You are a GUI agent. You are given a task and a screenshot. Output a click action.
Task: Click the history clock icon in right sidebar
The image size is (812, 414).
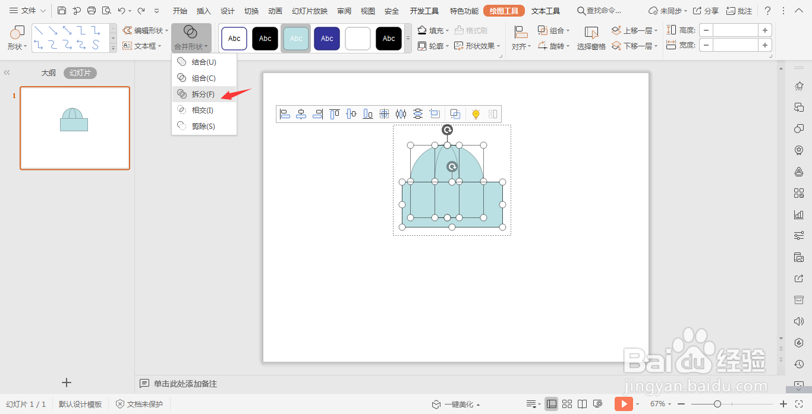[799, 364]
